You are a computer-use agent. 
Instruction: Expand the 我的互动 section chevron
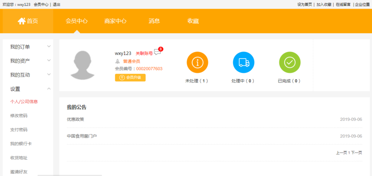(x=49, y=75)
